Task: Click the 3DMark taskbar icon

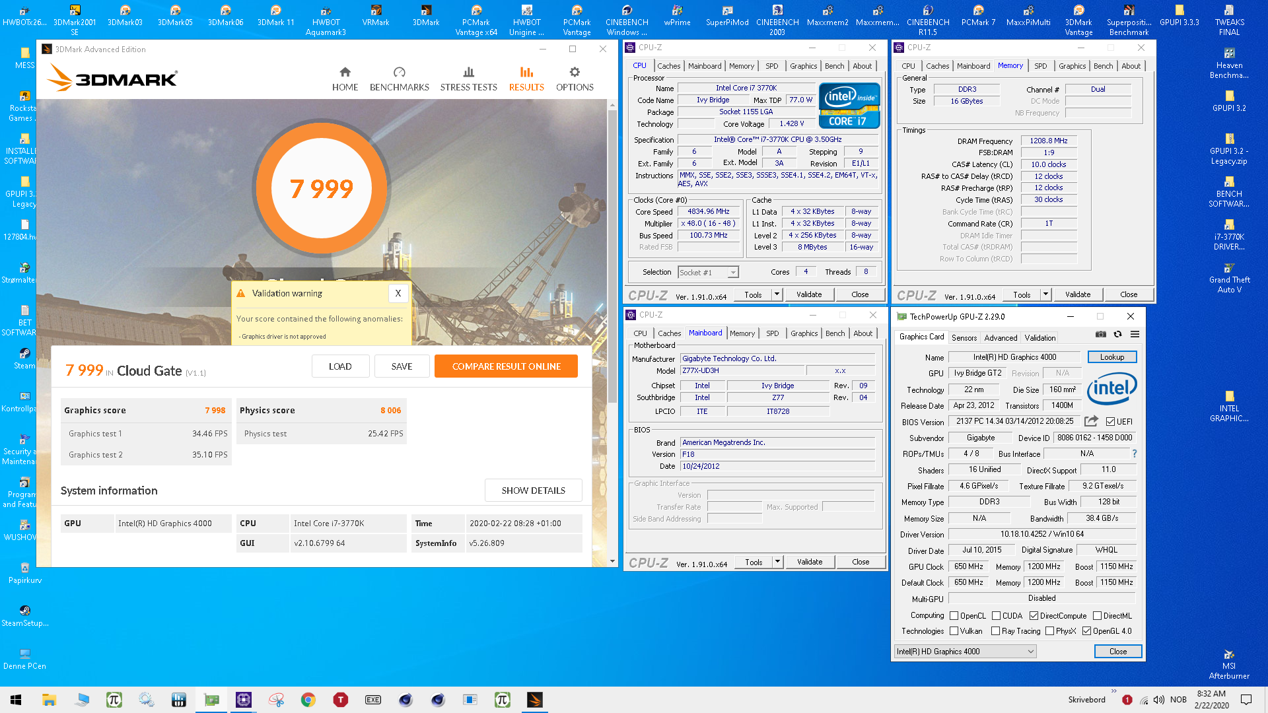Action: pyautogui.click(x=534, y=700)
